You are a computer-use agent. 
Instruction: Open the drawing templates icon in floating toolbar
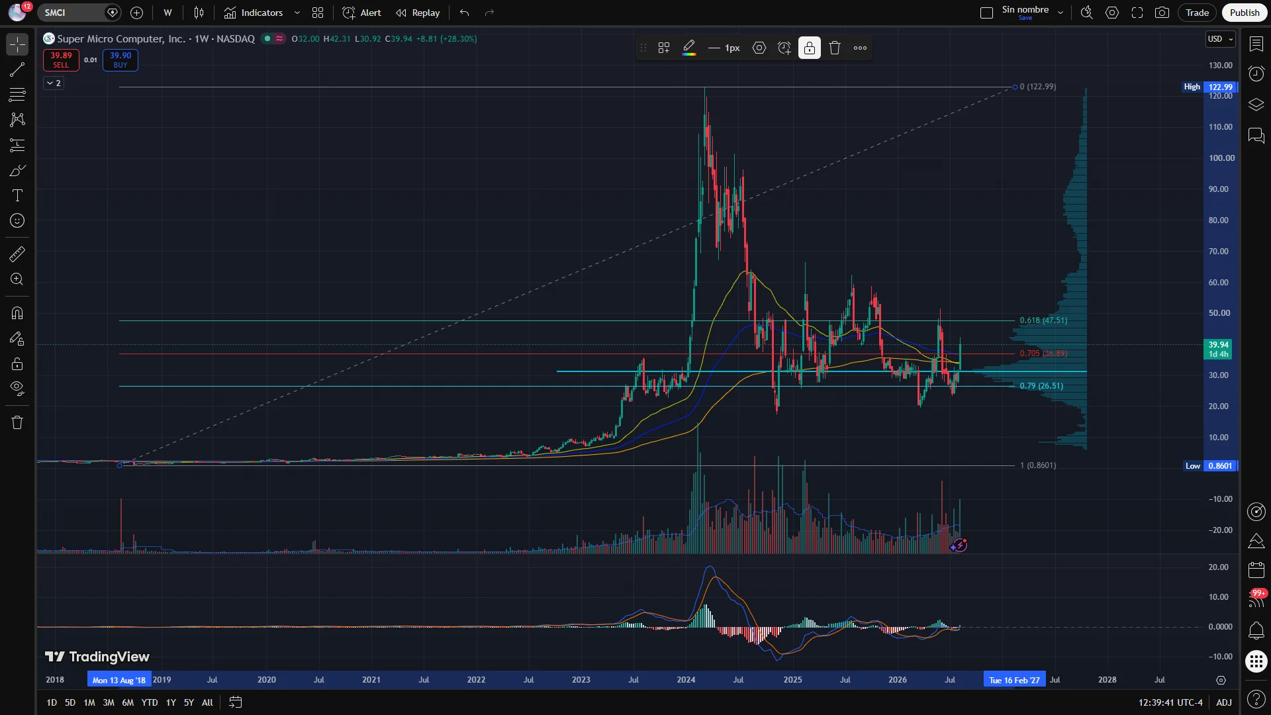tap(664, 48)
